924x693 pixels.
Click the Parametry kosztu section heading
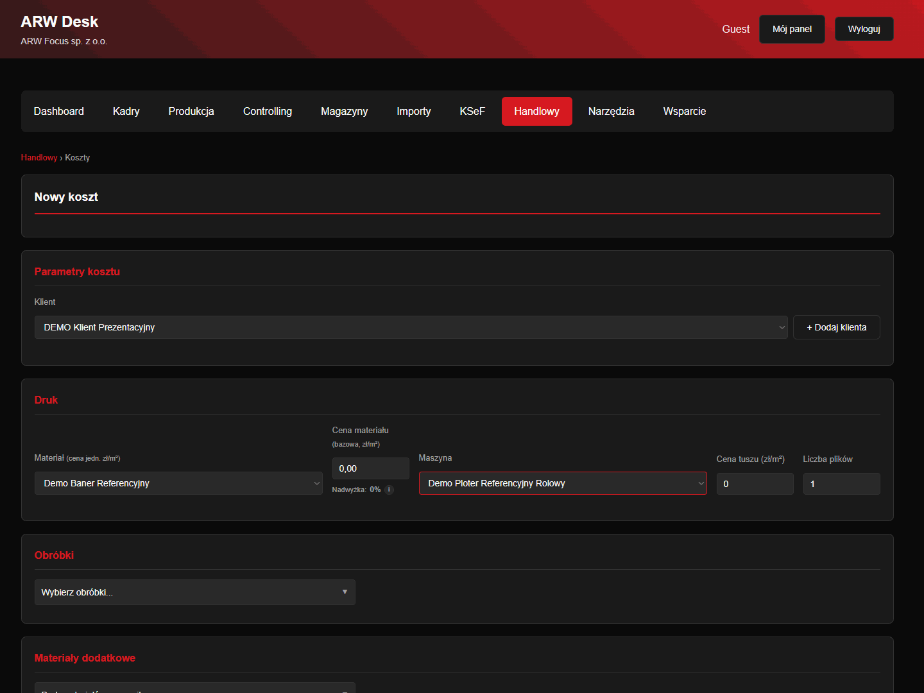(77, 271)
